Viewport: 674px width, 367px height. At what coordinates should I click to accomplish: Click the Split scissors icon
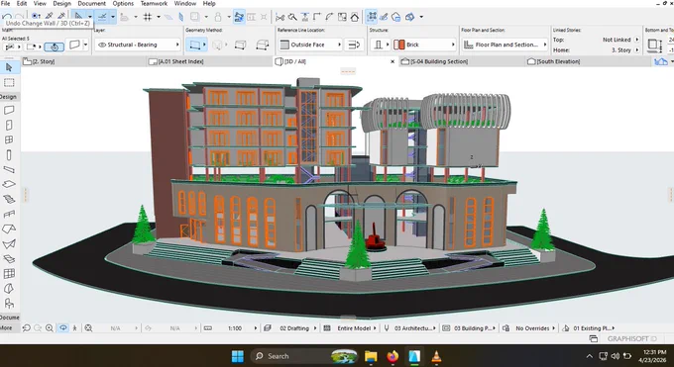(280, 17)
